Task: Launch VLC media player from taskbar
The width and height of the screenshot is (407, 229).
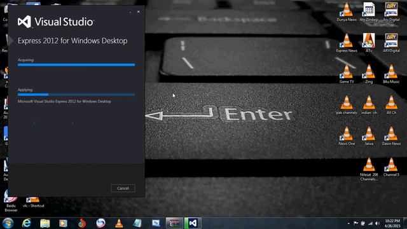Action: [119, 223]
